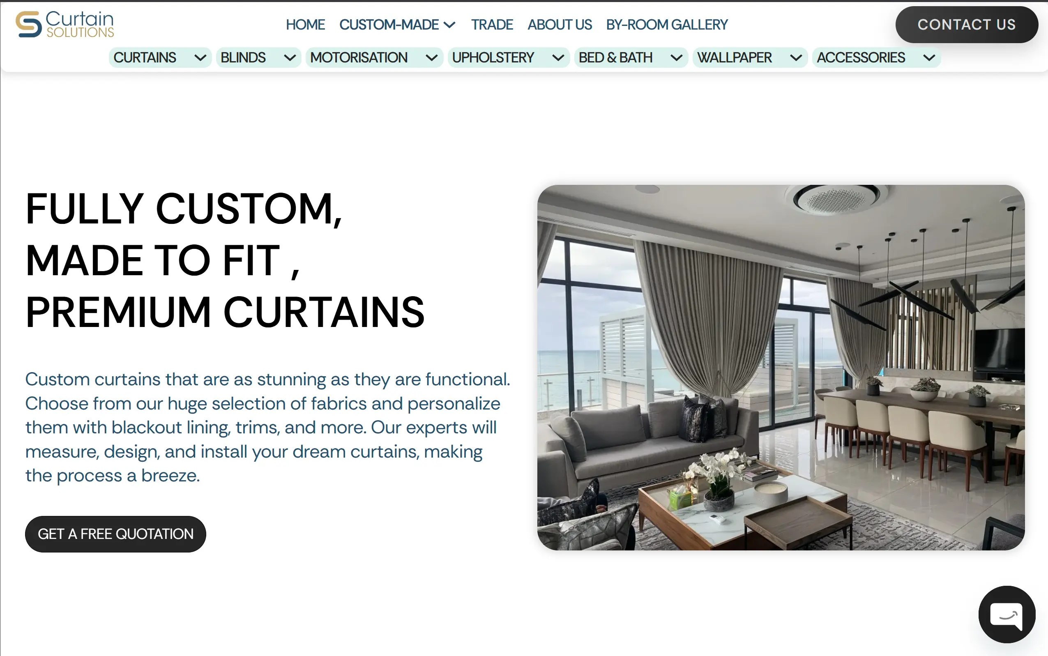Click the Curtain Solutions logo
The image size is (1048, 656).
(x=65, y=24)
